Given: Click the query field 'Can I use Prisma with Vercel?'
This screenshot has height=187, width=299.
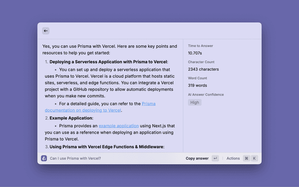Looking at the screenshot, I should tap(75, 158).
